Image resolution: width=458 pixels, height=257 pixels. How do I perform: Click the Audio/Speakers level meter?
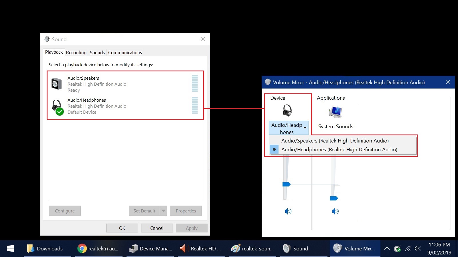pyautogui.click(x=195, y=83)
